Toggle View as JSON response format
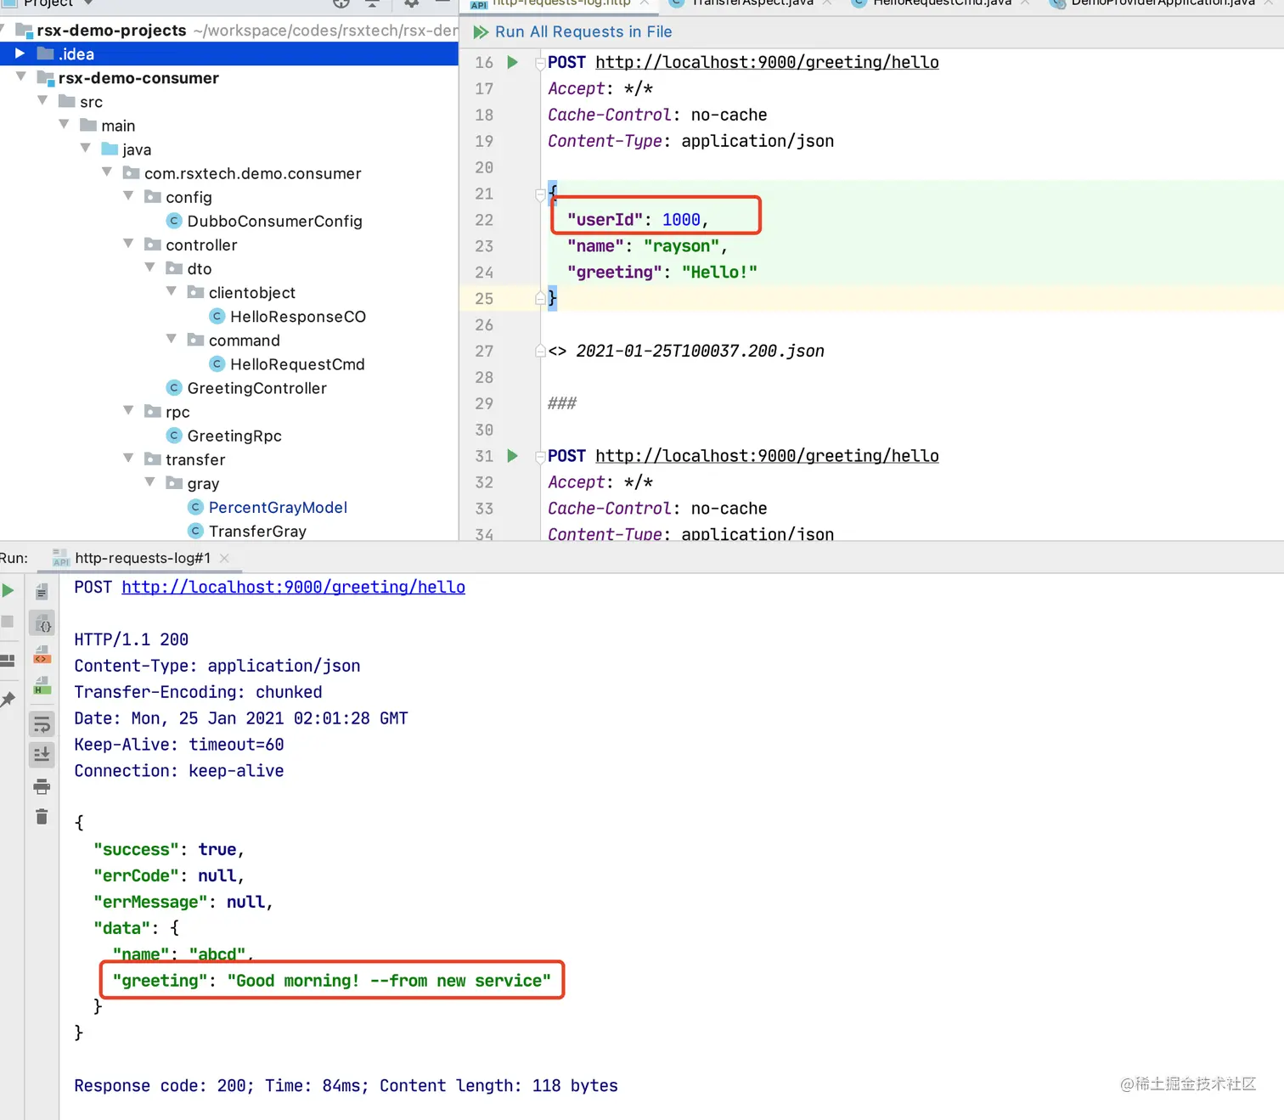The image size is (1284, 1120). point(42,623)
